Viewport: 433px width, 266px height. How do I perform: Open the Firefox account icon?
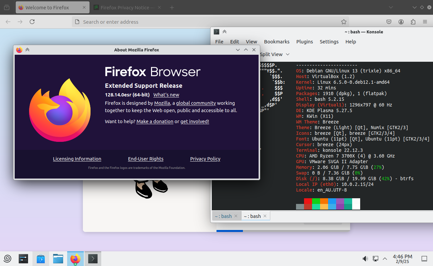(401, 22)
